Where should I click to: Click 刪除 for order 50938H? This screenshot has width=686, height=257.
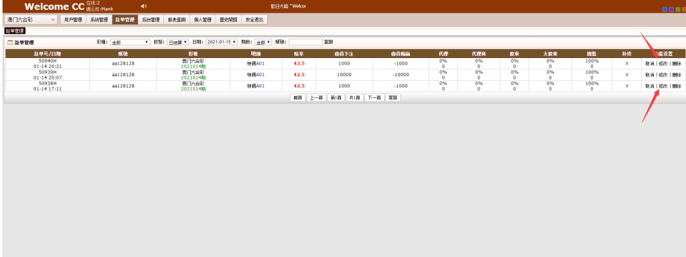coord(677,86)
